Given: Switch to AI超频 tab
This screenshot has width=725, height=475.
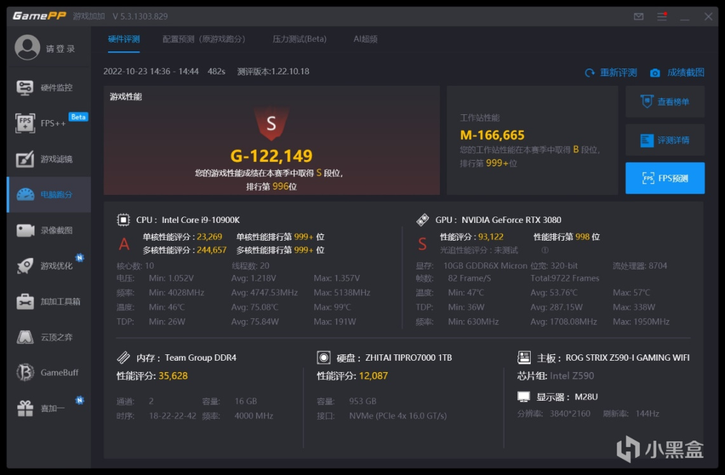Looking at the screenshot, I should (365, 39).
